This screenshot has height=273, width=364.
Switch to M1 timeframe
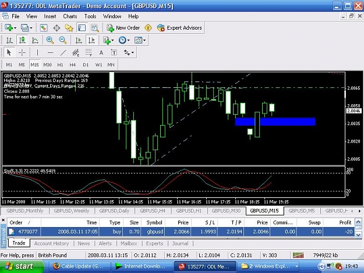click(x=9, y=65)
